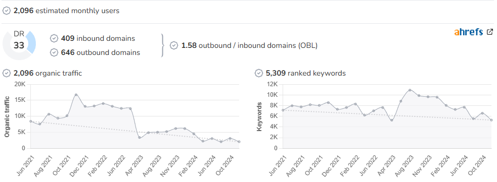Click the check icon beside estimated monthly users
This screenshot has width=497, height=182.
(x=7, y=11)
